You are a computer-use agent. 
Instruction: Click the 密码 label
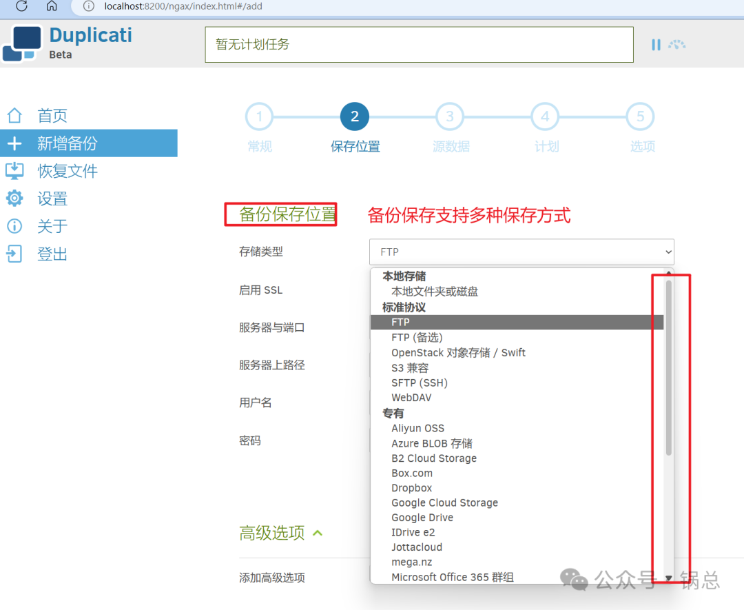pyautogui.click(x=249, y=440)
